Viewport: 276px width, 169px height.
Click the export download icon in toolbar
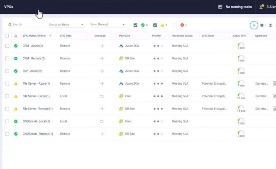(271, 25)
